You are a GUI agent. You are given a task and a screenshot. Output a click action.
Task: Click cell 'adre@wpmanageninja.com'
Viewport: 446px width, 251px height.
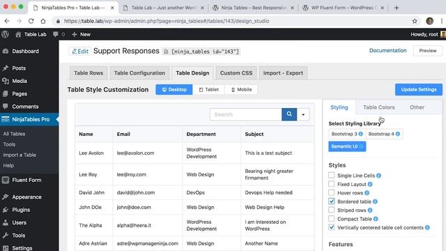click(x=147, y=243)
